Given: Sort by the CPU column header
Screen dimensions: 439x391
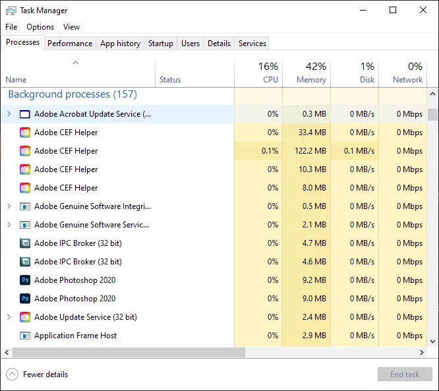Looking at the screenshot, I should (258, 73).
